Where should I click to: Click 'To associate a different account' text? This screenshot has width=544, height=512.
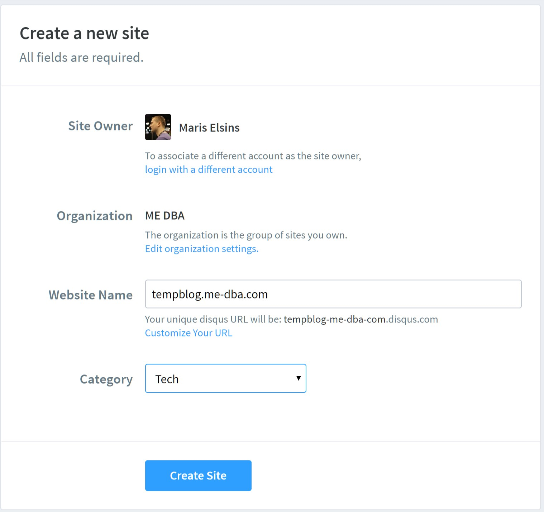tap(253, 156)
